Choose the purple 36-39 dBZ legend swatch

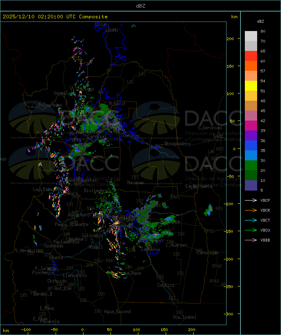tap(251, 136)
